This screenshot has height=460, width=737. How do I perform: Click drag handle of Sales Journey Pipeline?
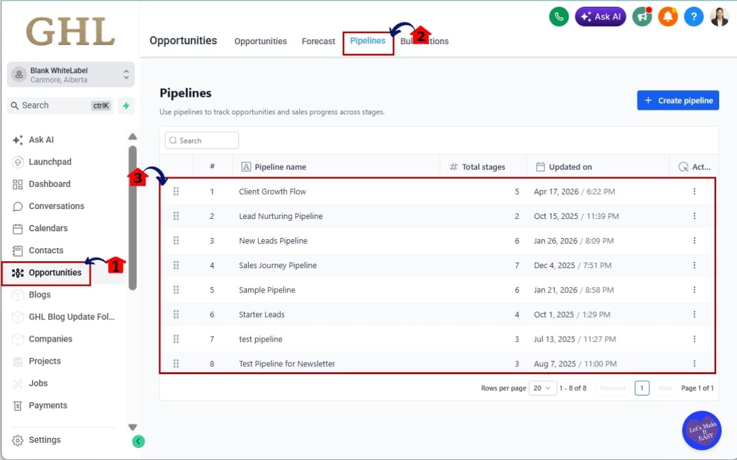(176, 265)
